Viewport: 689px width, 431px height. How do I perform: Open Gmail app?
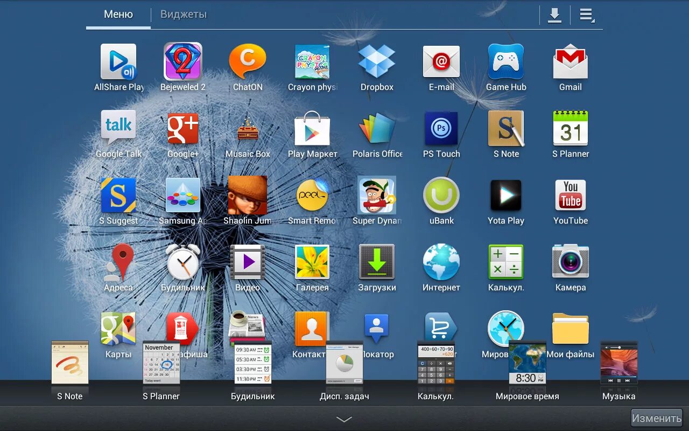(x=571, y=62)
